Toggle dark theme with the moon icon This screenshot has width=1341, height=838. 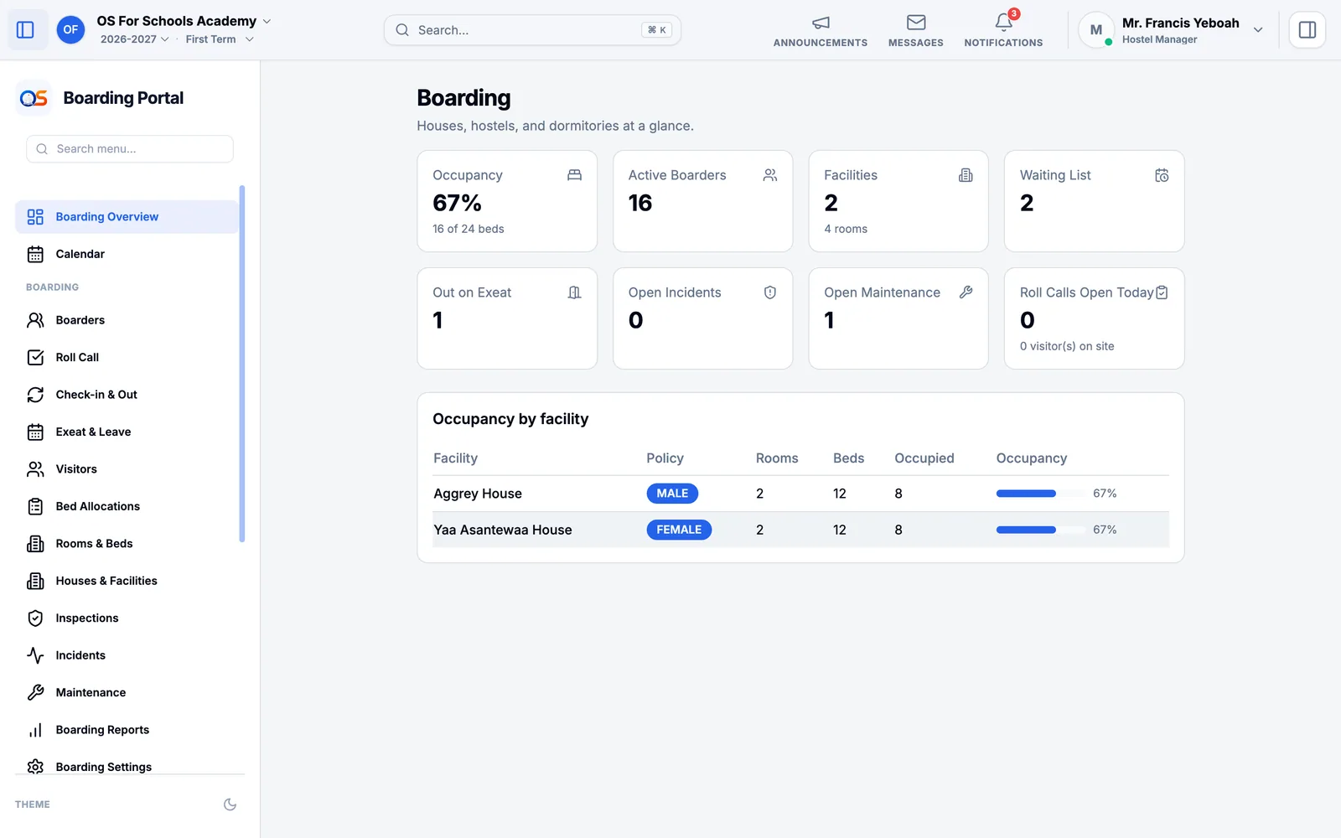pyautogui.click(x=230, y=804)
